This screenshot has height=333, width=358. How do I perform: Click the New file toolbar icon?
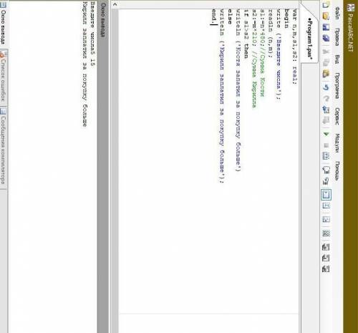326,5
